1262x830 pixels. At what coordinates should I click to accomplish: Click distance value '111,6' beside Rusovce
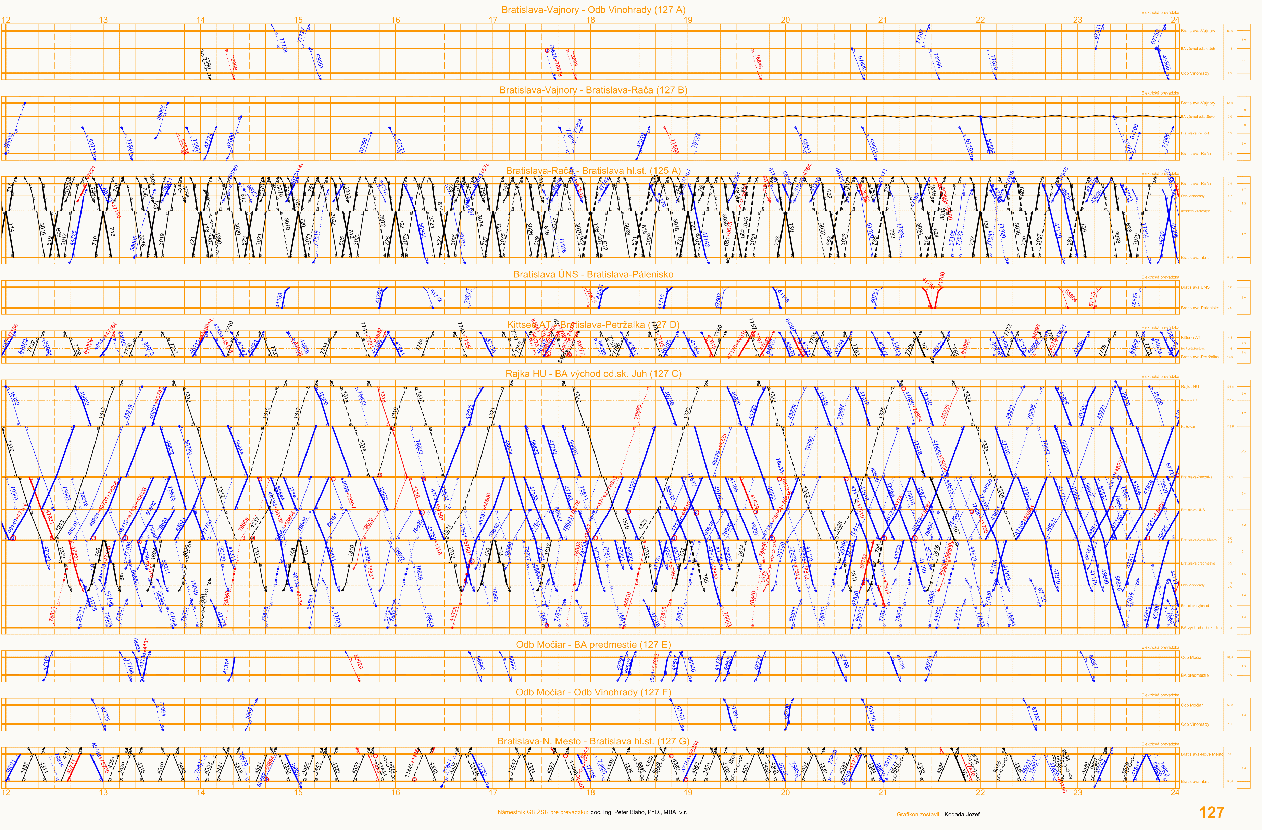coord(1230,426)
